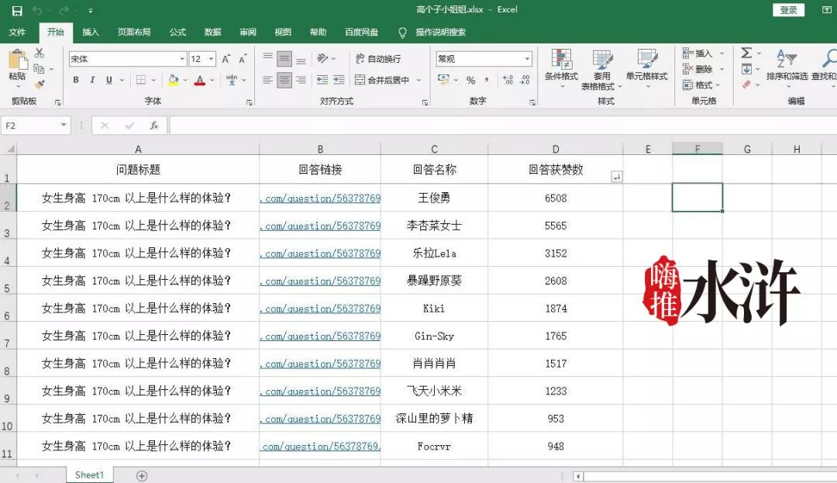Apply percent style format
The image size is (837, 483).
pos(471,80)
